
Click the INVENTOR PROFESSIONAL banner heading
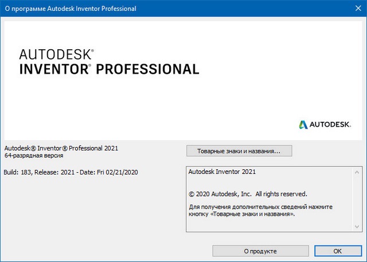(x=109, y=69)
